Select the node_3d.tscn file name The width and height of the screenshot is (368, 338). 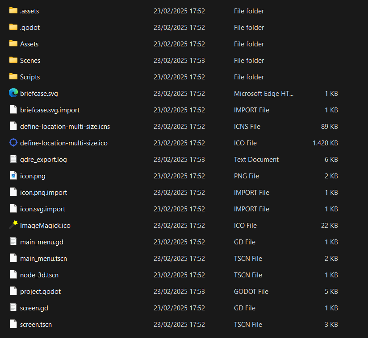(x=39, y=275)
